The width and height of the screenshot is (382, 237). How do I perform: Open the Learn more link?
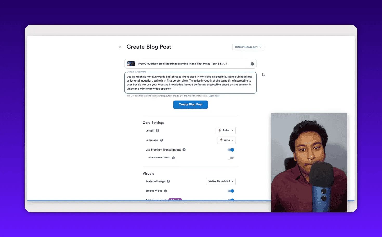coord(214,96)
